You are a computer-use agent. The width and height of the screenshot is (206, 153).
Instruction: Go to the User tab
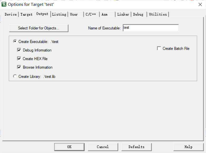tap(76, 14)
